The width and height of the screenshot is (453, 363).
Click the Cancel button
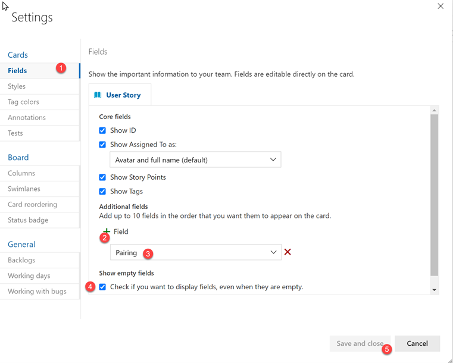417,343
